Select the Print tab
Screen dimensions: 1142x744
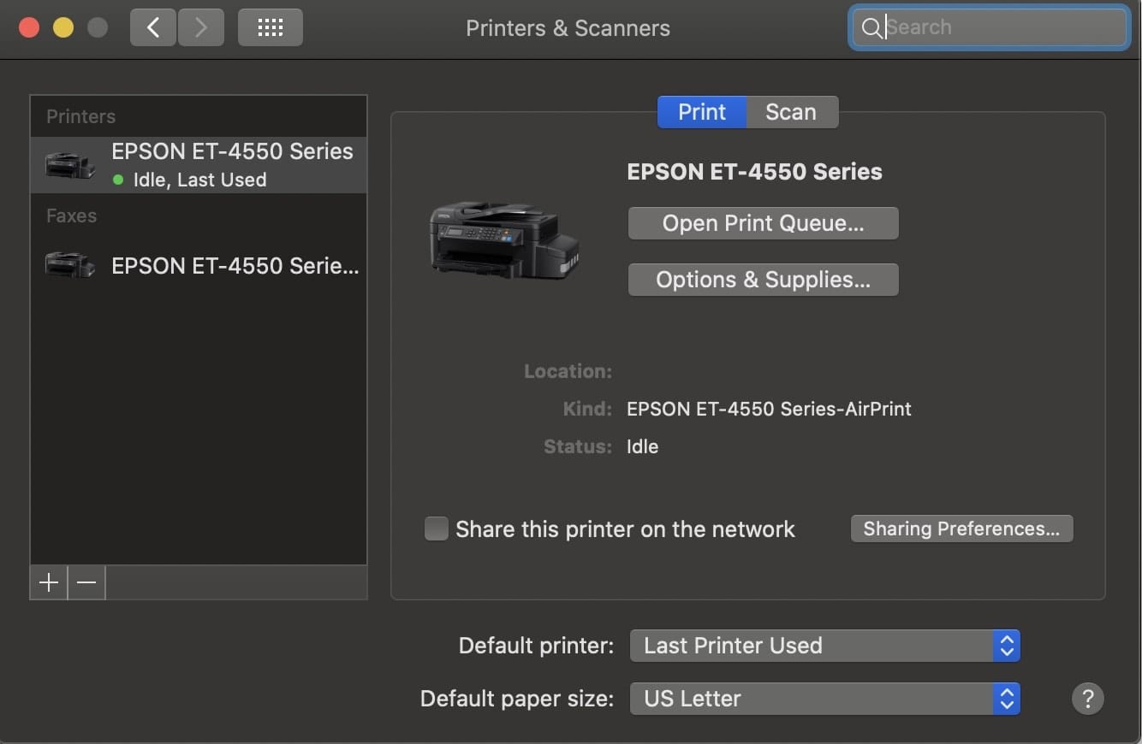point(702,112)
